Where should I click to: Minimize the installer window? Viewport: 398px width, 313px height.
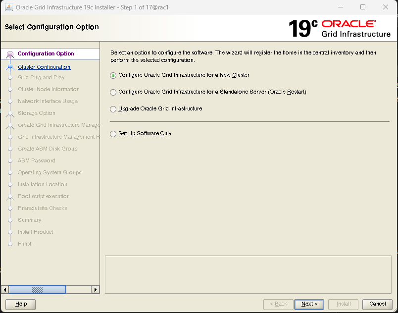click(x=341, y=7)
